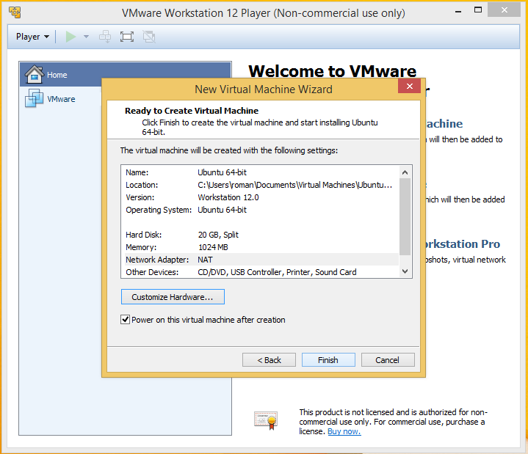
Task: Click the Name Ubuntu 64-bit row
Action: point(260,172)
